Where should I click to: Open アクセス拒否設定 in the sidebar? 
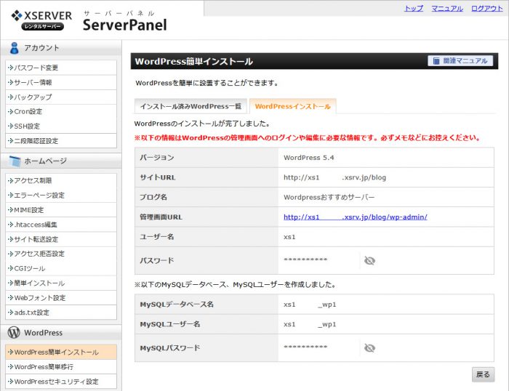click(61, 254)
